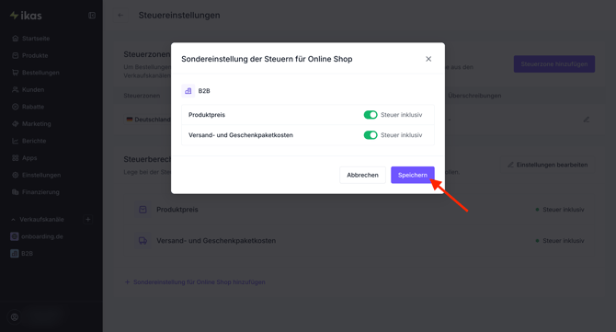
Task: Click the Überschreibungen column header
Action: coord(474,96)
